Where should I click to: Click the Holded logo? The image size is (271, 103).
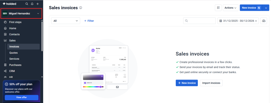pos(9,4)
